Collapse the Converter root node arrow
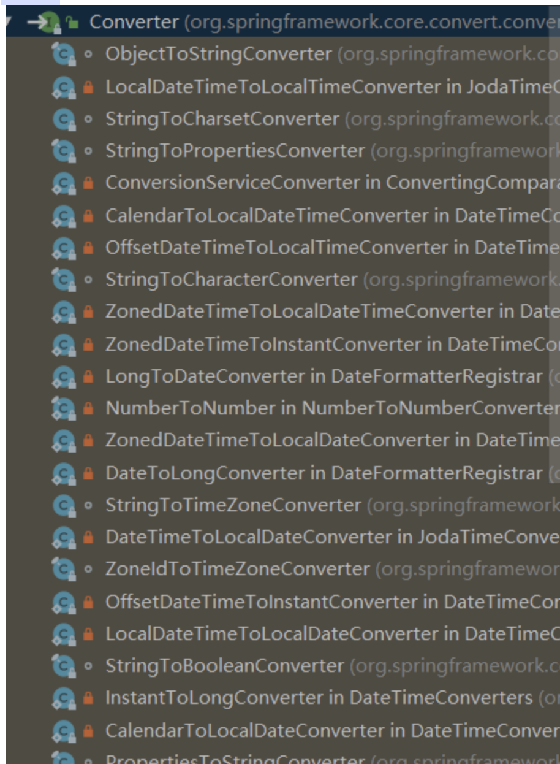The height and width of the screenshot is (764, 560). pyautogui.click(x=8, y=23)
